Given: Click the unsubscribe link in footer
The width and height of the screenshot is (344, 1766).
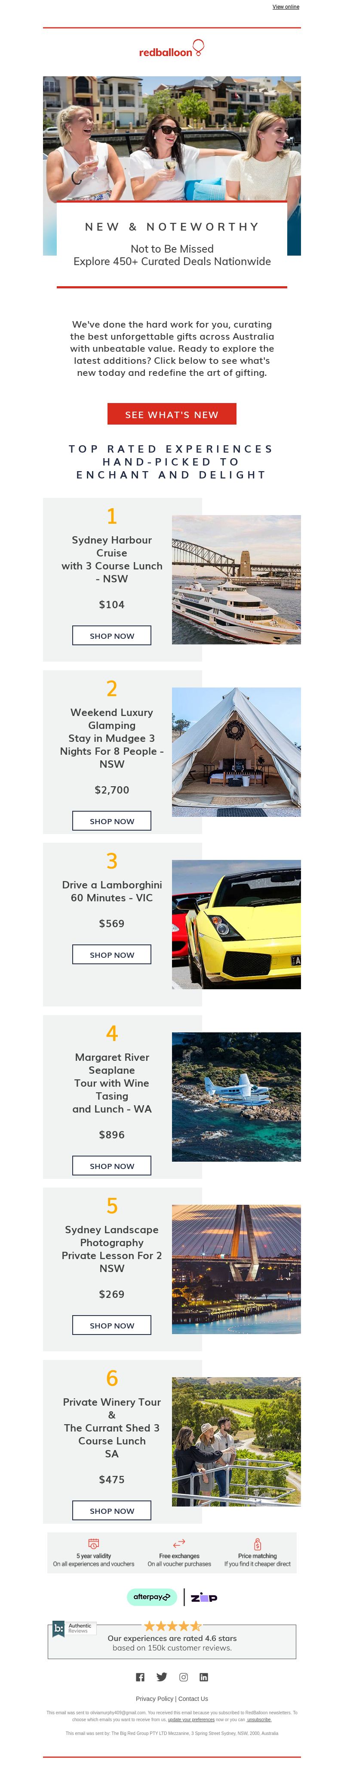Looking at the screenshot, I should [x=259, y=1719].
